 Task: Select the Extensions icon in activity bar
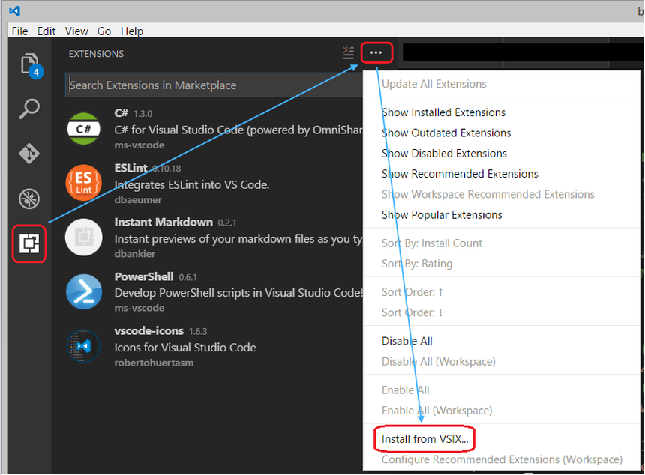tap(30, 242)
